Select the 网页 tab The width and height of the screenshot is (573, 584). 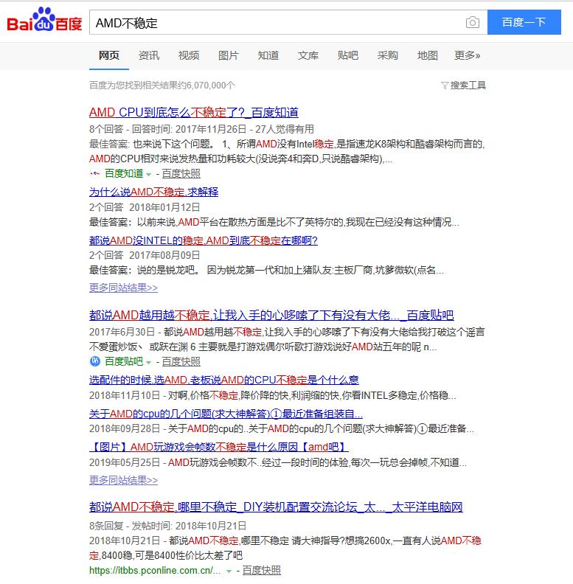[x=109, y=55]
